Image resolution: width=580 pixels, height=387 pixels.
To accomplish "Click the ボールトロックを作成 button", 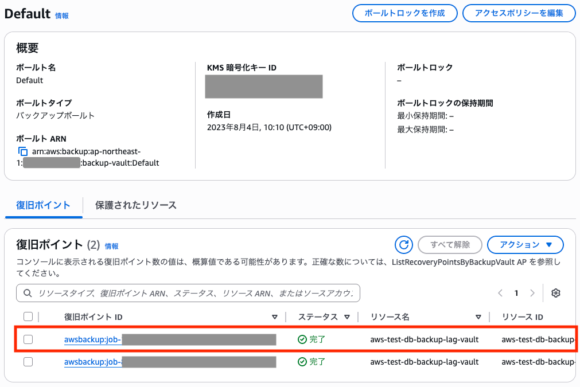I will coord(404,13).
